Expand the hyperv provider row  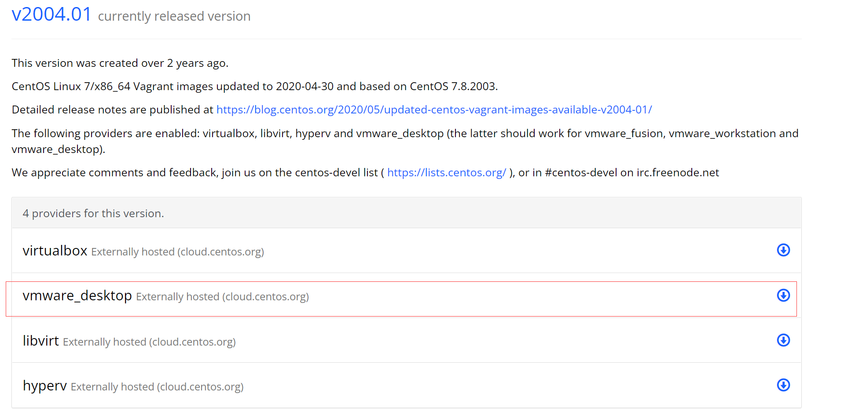coord(396,385)
